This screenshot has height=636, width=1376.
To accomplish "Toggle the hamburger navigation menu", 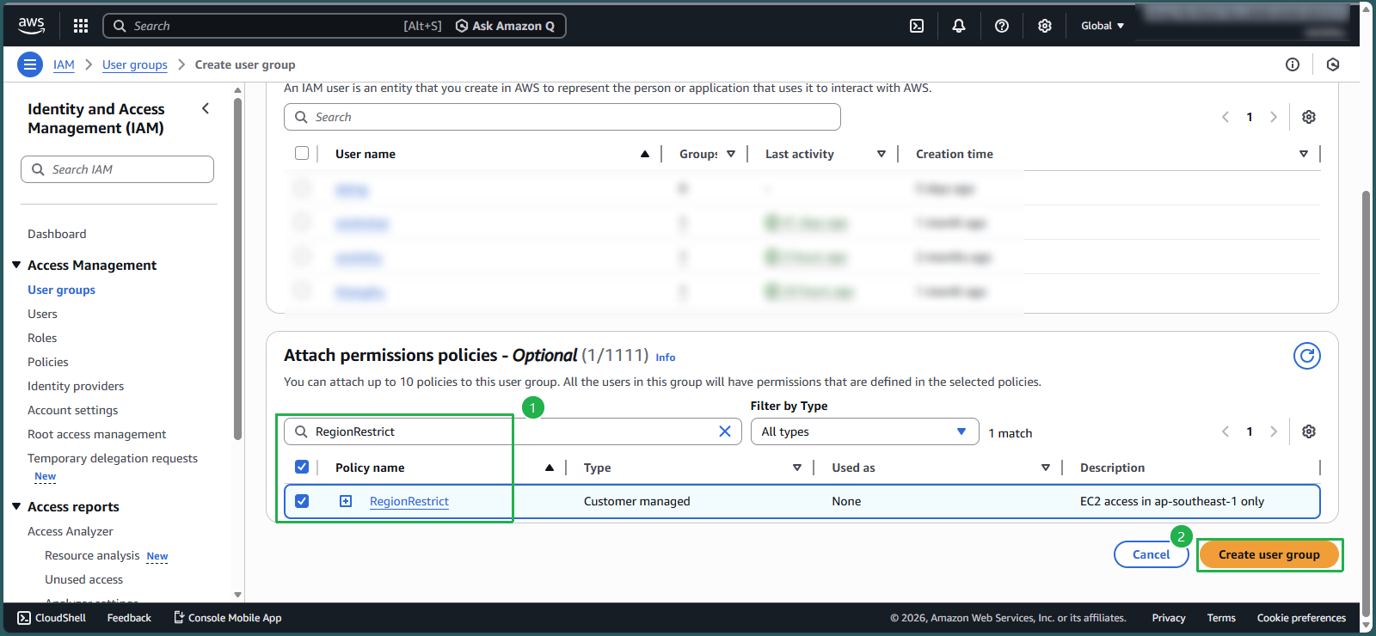I will pyautogui.click(x=30, y=64).
